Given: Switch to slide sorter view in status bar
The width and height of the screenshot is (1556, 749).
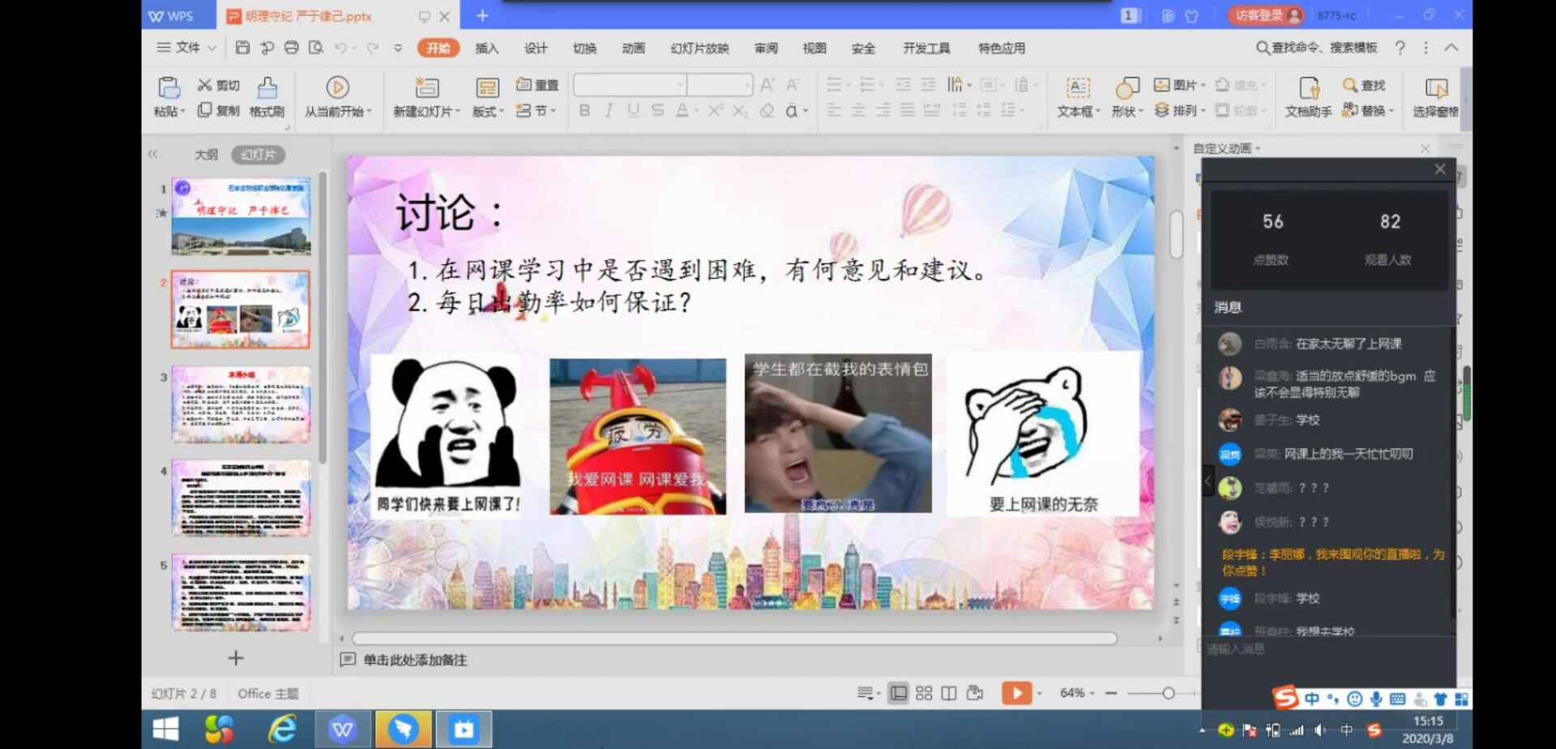Looking at the screenshot, I should point(924,693).
